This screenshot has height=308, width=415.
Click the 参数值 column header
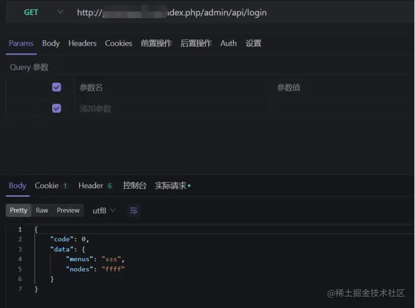coord(288,87)
